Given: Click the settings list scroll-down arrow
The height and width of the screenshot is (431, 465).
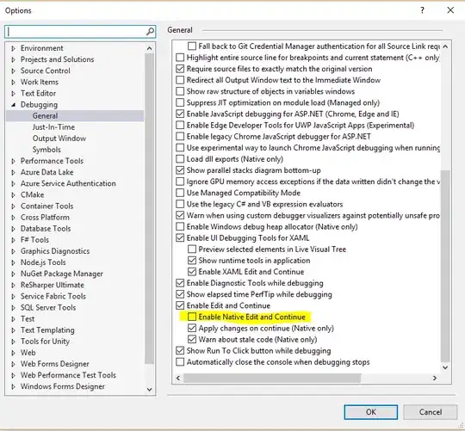Looking at the screenshot, I should click(x=445, y=367).
